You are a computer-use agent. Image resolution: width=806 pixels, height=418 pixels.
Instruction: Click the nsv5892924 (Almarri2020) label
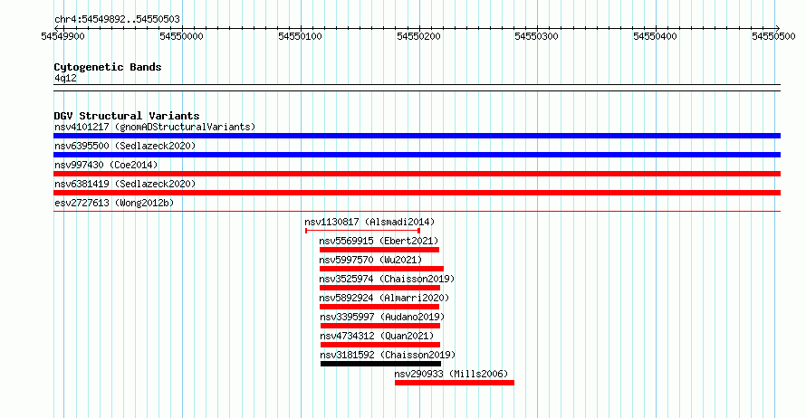(384, 298)
